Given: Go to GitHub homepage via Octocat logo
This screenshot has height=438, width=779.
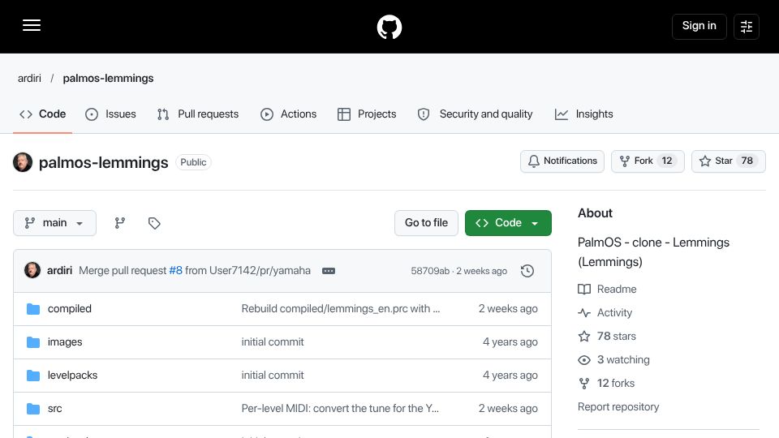Looking at the screenshot, I should click(x=389, y=27).
